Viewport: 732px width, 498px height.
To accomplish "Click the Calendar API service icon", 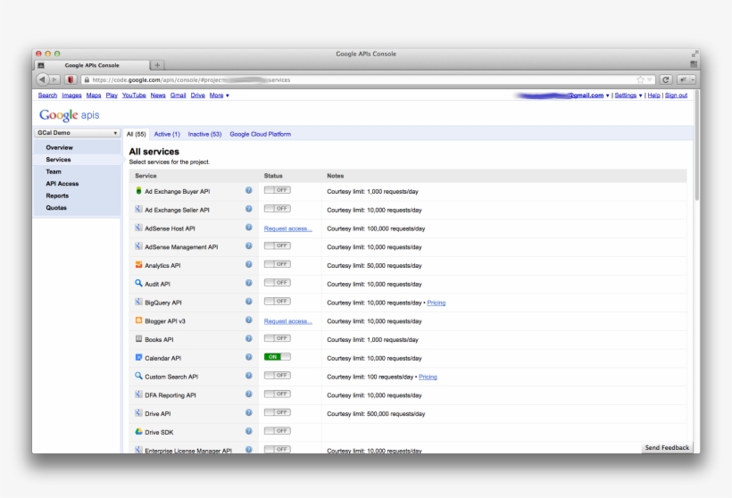I will (x=138, y=357).
